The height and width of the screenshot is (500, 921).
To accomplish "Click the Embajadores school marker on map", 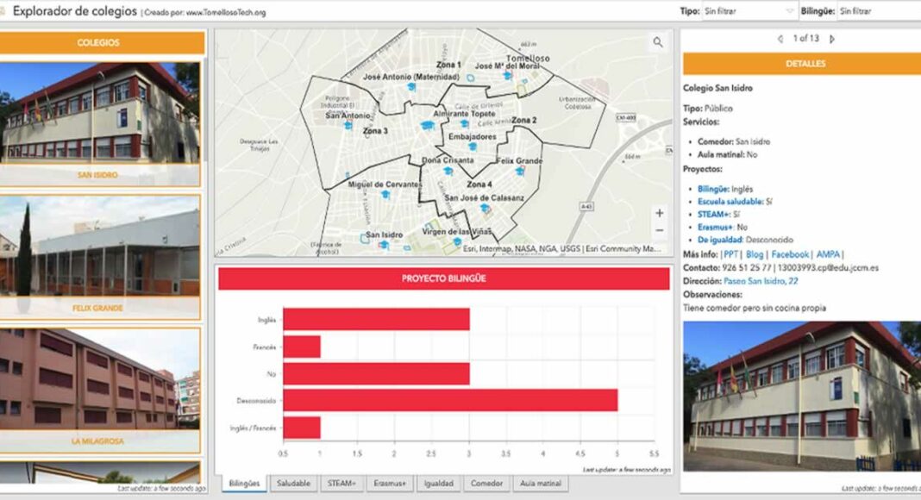I will click(x=473, y=147).
